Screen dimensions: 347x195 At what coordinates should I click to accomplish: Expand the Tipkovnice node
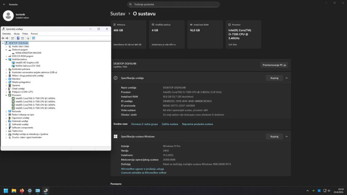click(6, 131)
